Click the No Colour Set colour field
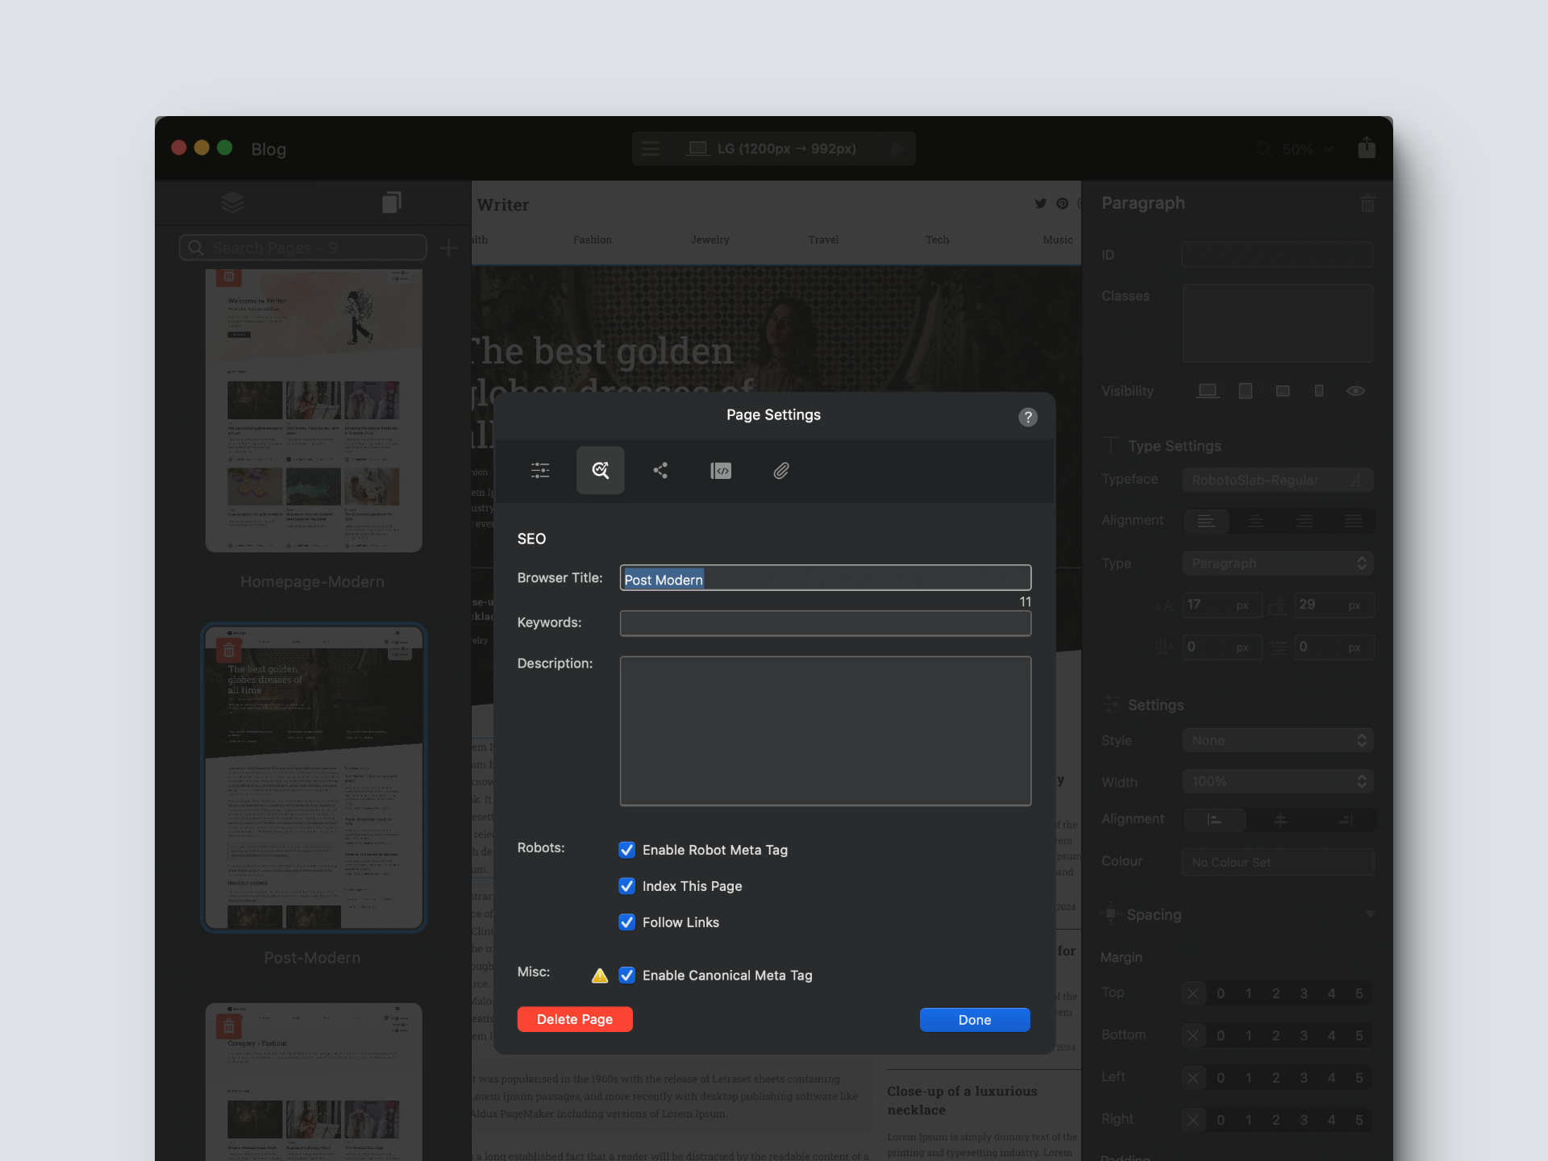This screenshot has height=1161, width=1548. pyautogui.click(x=1277, y=862)
